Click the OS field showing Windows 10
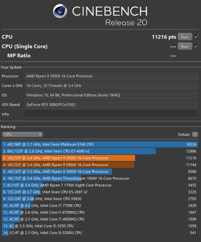201x242 pixels. point(111,95)
